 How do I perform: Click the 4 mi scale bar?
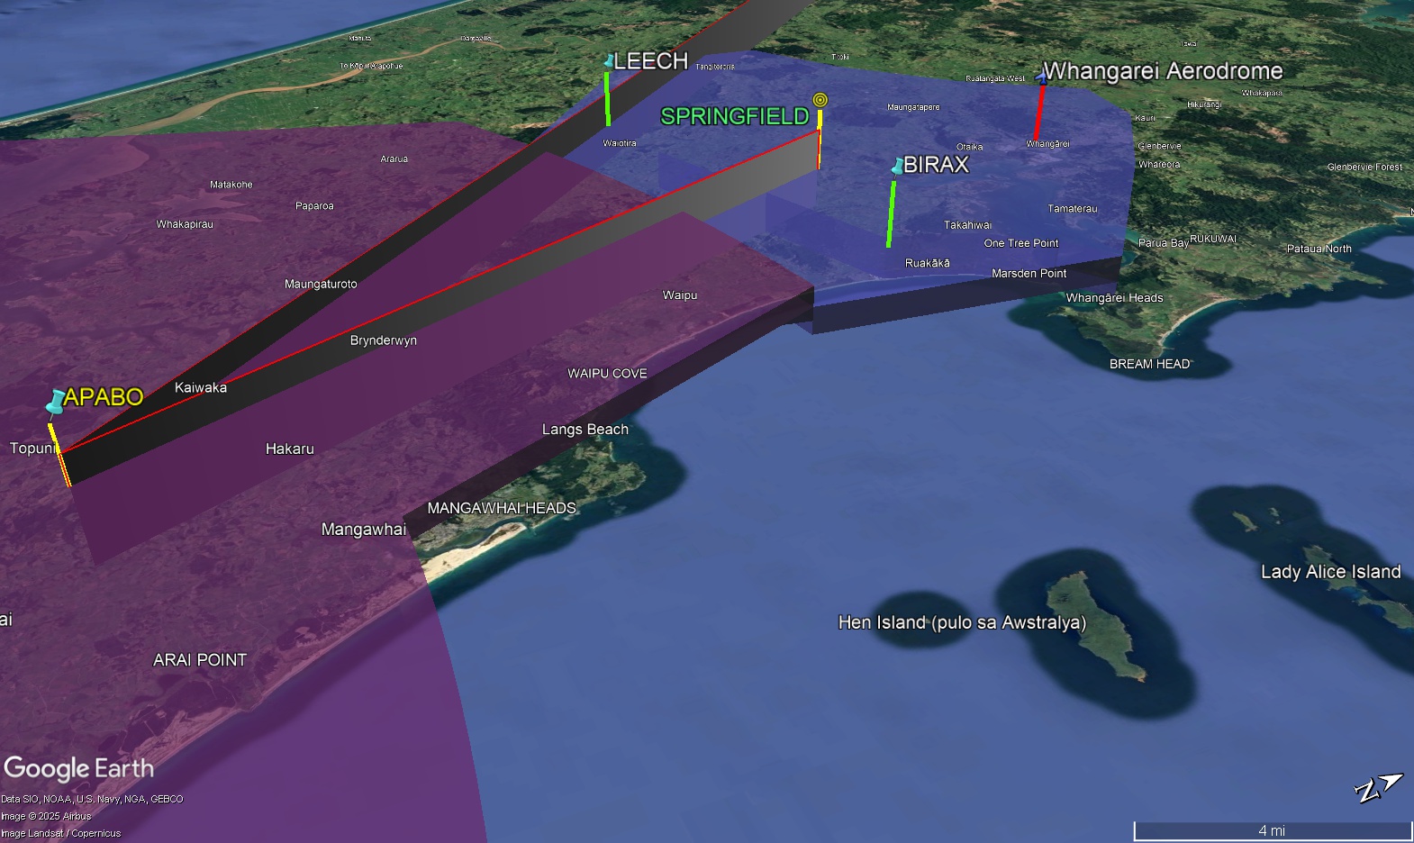coord(1271,830)
